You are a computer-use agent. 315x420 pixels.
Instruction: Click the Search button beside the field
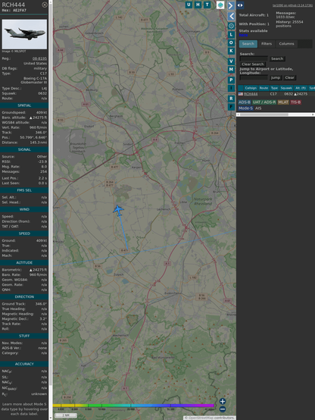point(277,58)
